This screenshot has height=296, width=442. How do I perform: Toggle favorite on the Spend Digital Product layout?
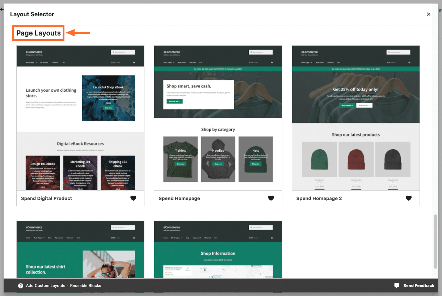[x=133, y=198]
